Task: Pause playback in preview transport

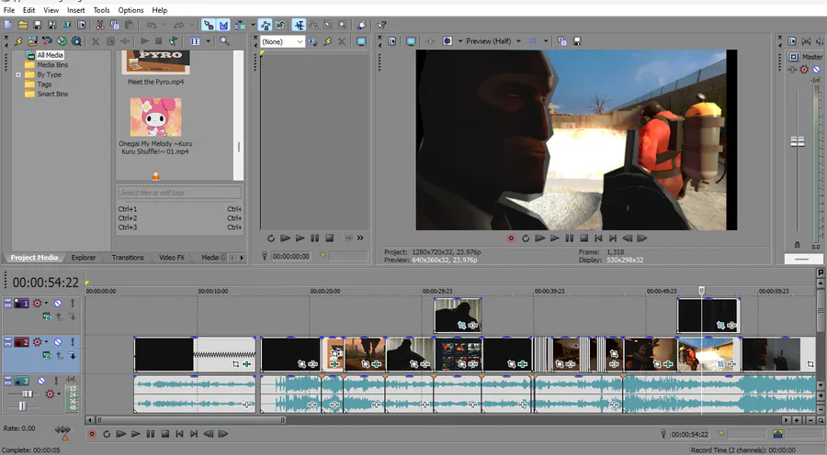Action: click(x=569, y=238)
